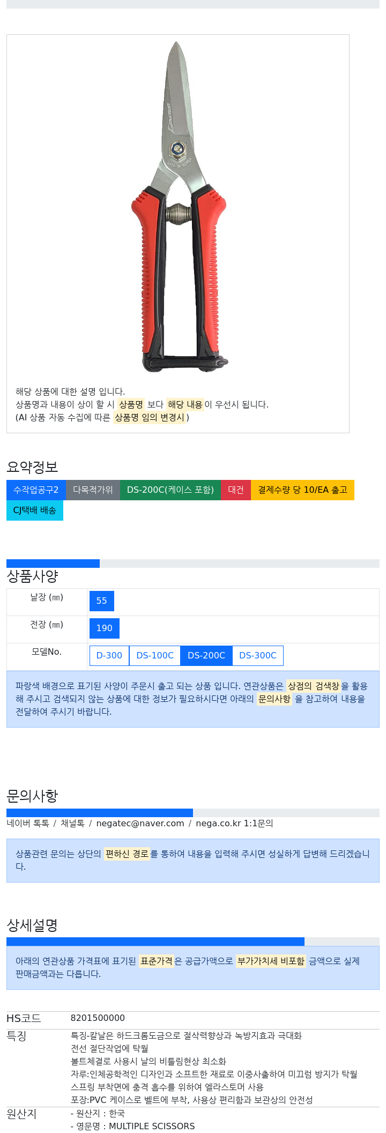Click the 문의사항 section progress bar
This screenshot has width=386, height=1133.
pyautogui.click(x=100, y=813)
